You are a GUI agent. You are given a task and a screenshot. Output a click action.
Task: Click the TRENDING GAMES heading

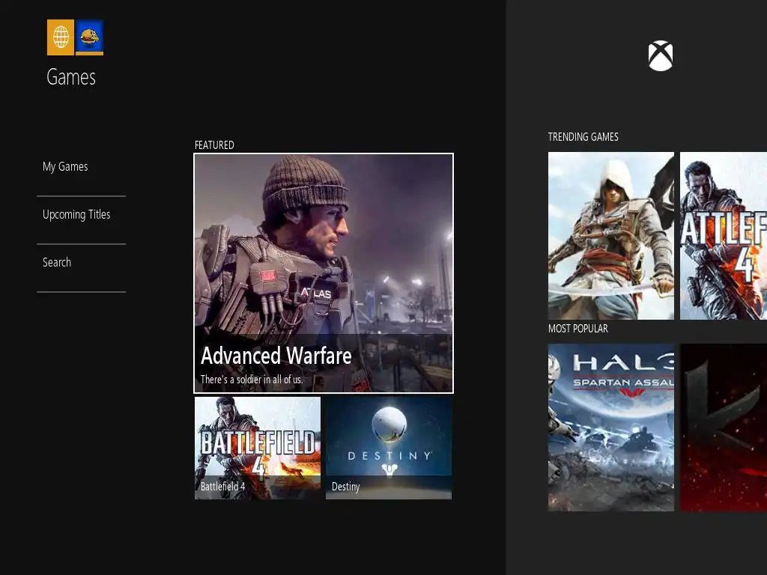tap(583, 137)
